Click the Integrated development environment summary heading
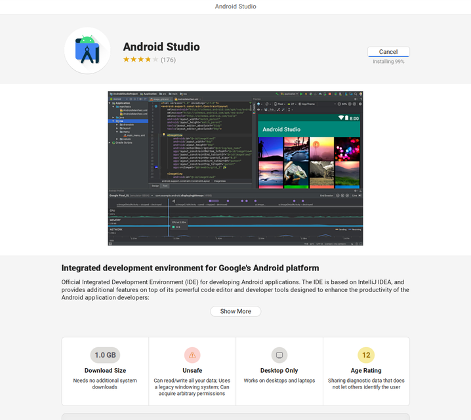Screen dimensions: 471x420 (x=190, y=268)
